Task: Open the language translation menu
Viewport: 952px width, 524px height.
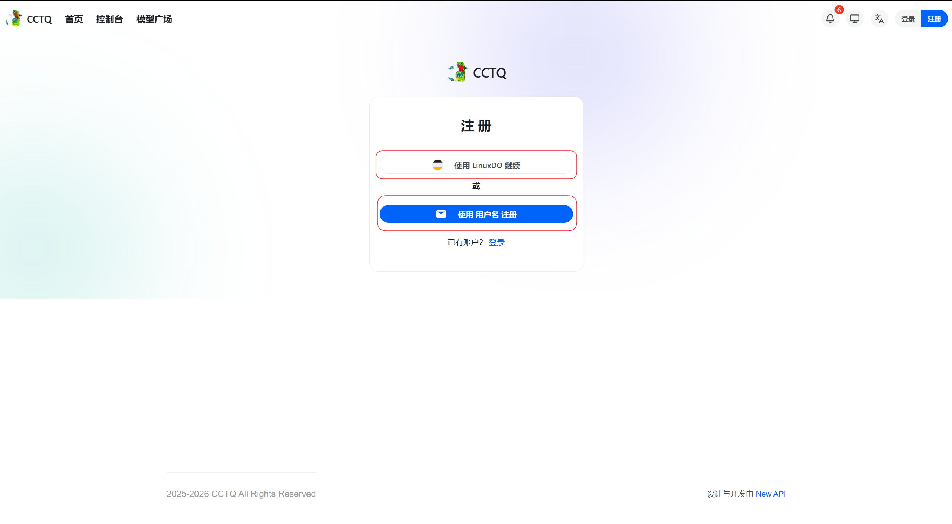Action: pyautogui.click(x=879, y=19)
